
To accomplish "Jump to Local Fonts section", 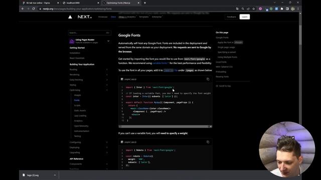I will 221,62.
